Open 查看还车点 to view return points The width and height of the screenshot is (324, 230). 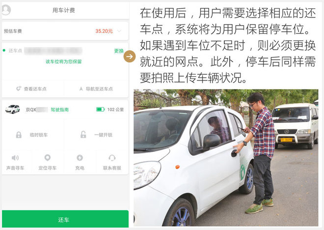(x=31, y=89)
